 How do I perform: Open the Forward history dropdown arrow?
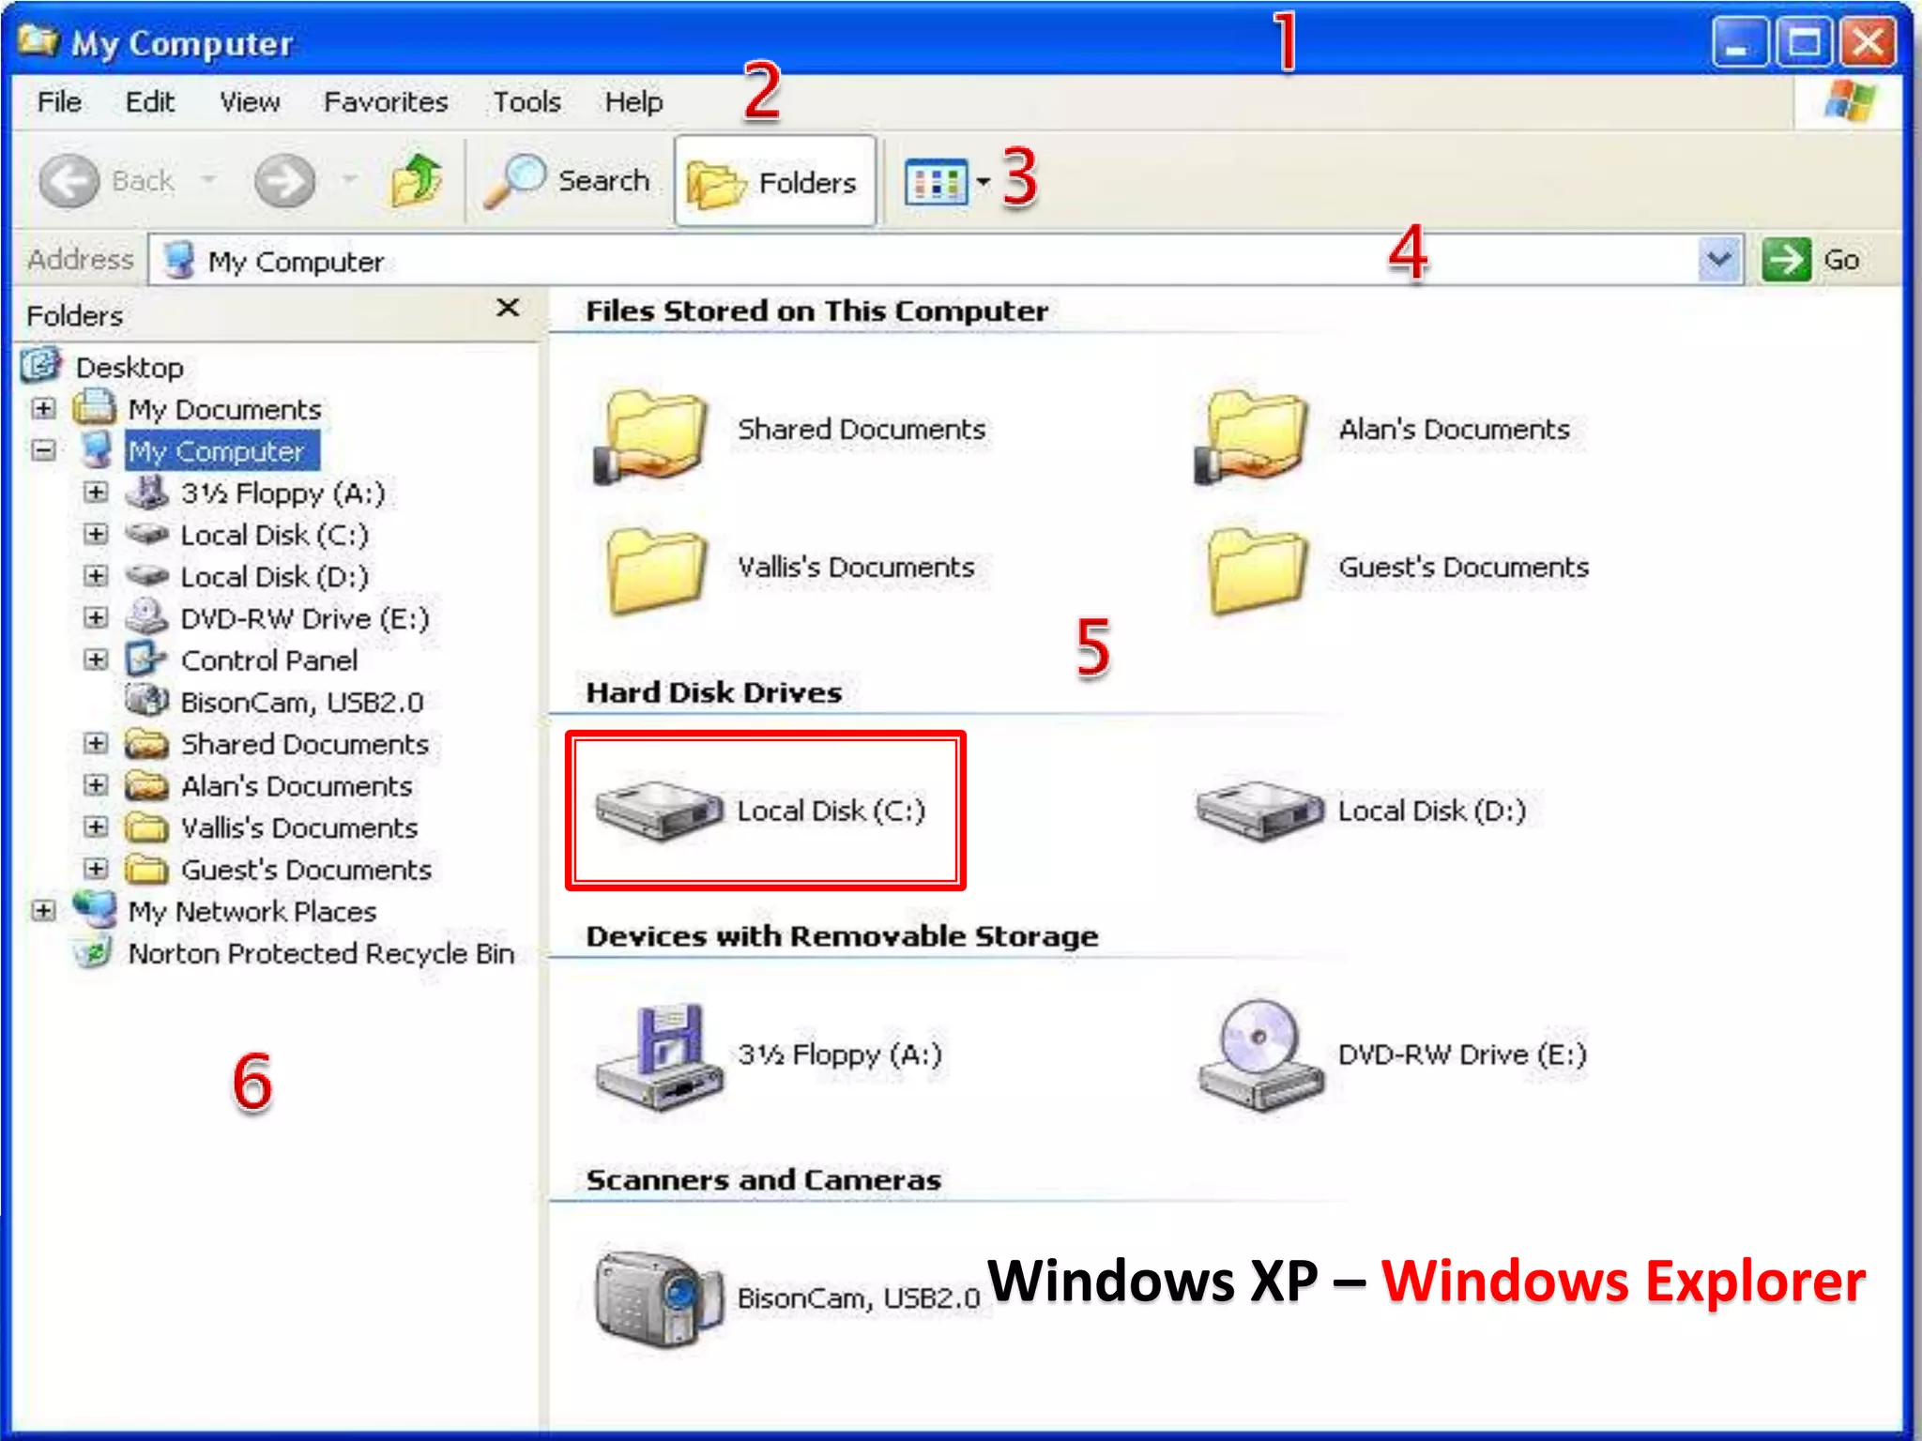349,179
